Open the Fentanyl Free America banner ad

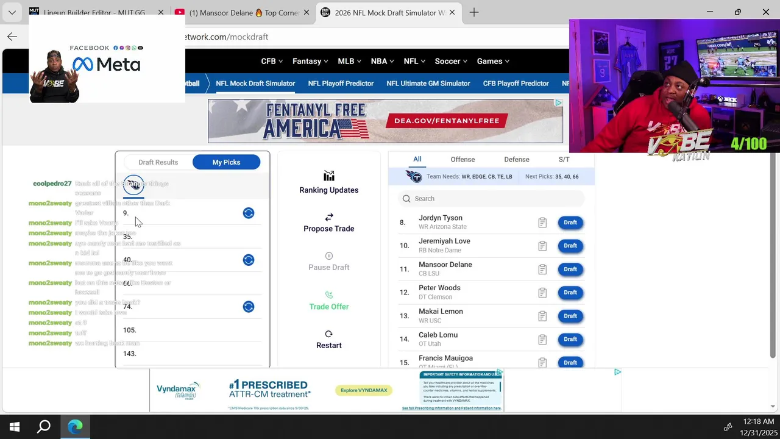pyautogui.click(x=385, y=121)
